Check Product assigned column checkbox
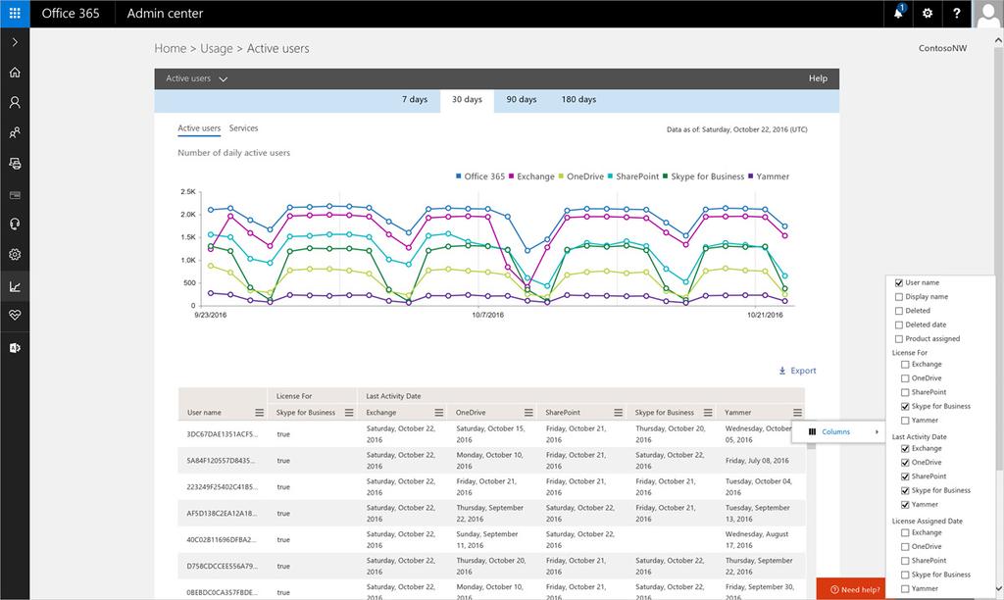 [899, 339]
